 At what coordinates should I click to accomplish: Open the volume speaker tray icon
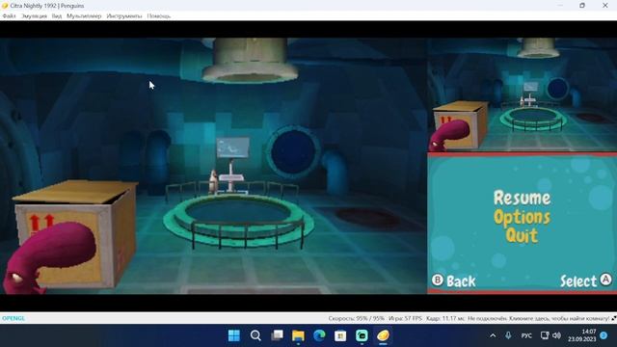click(556, 335)
